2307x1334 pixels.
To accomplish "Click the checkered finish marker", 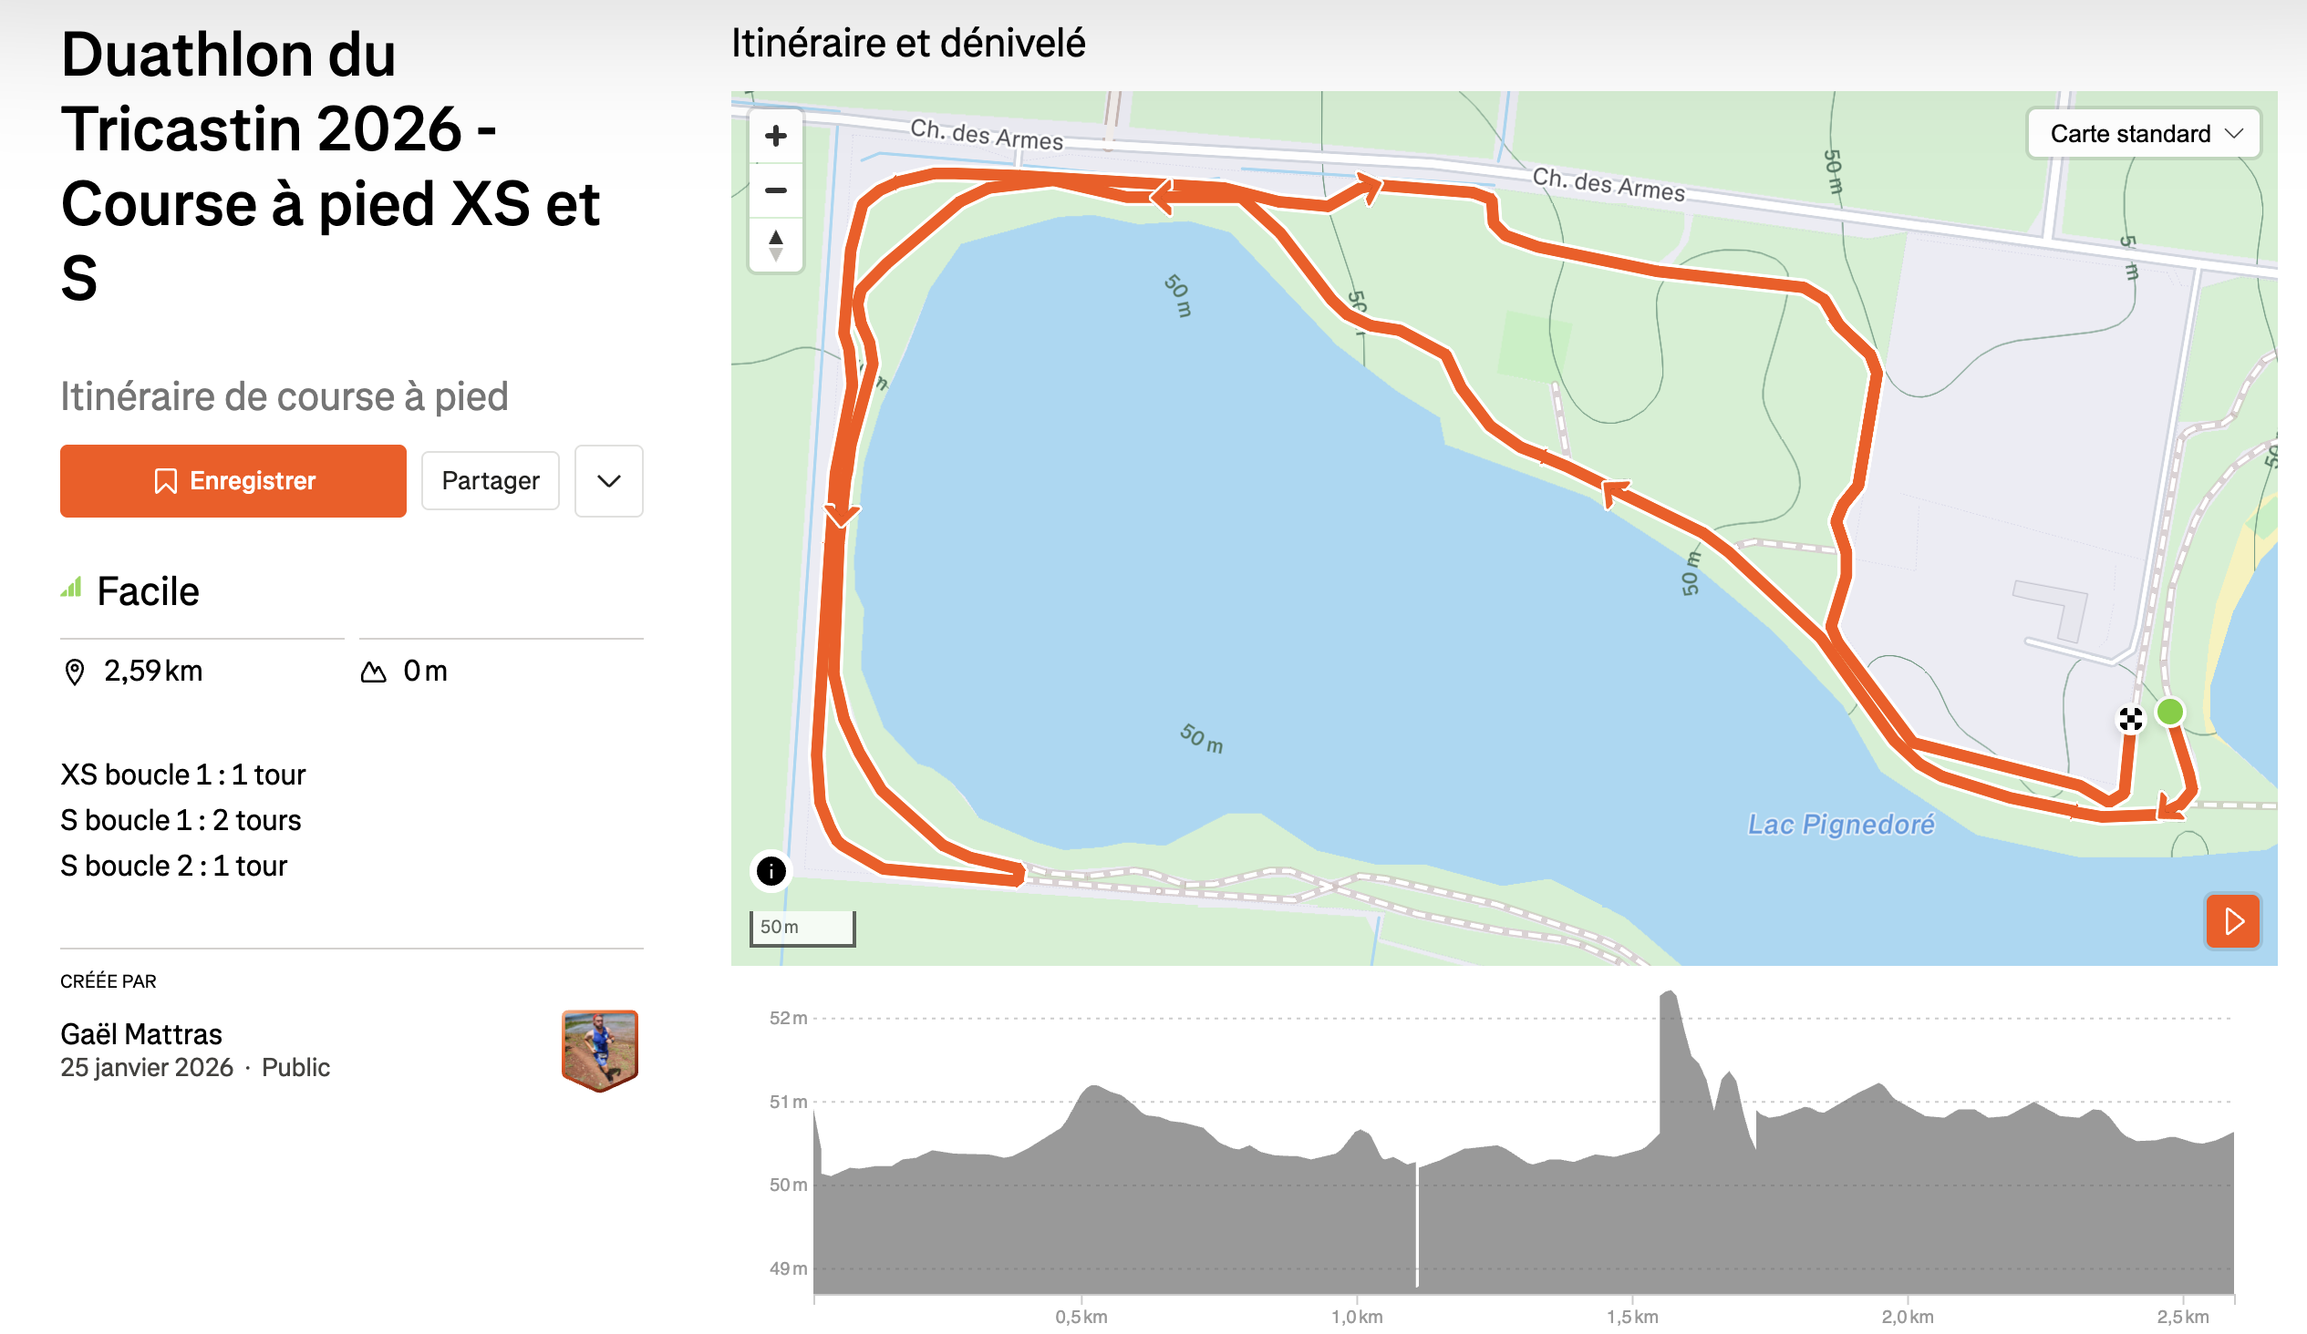I will [x=2130, y=719].
